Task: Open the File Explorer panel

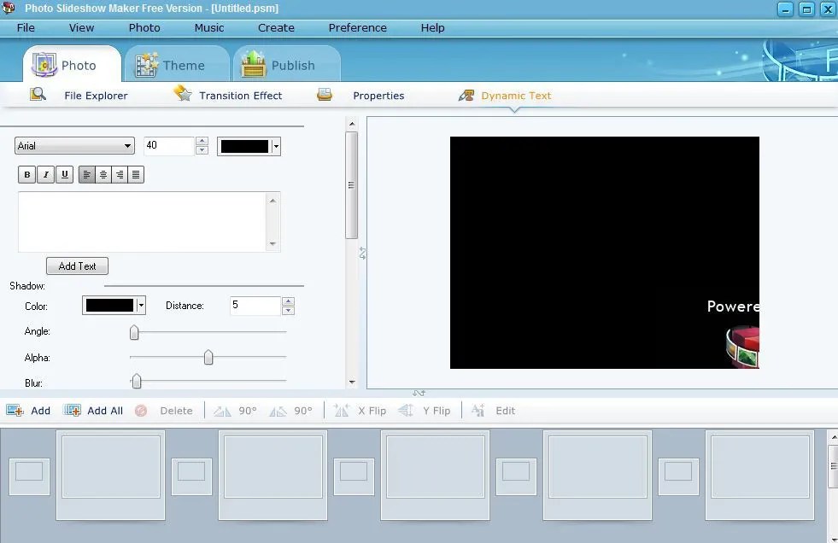Action: pos(95,95)
